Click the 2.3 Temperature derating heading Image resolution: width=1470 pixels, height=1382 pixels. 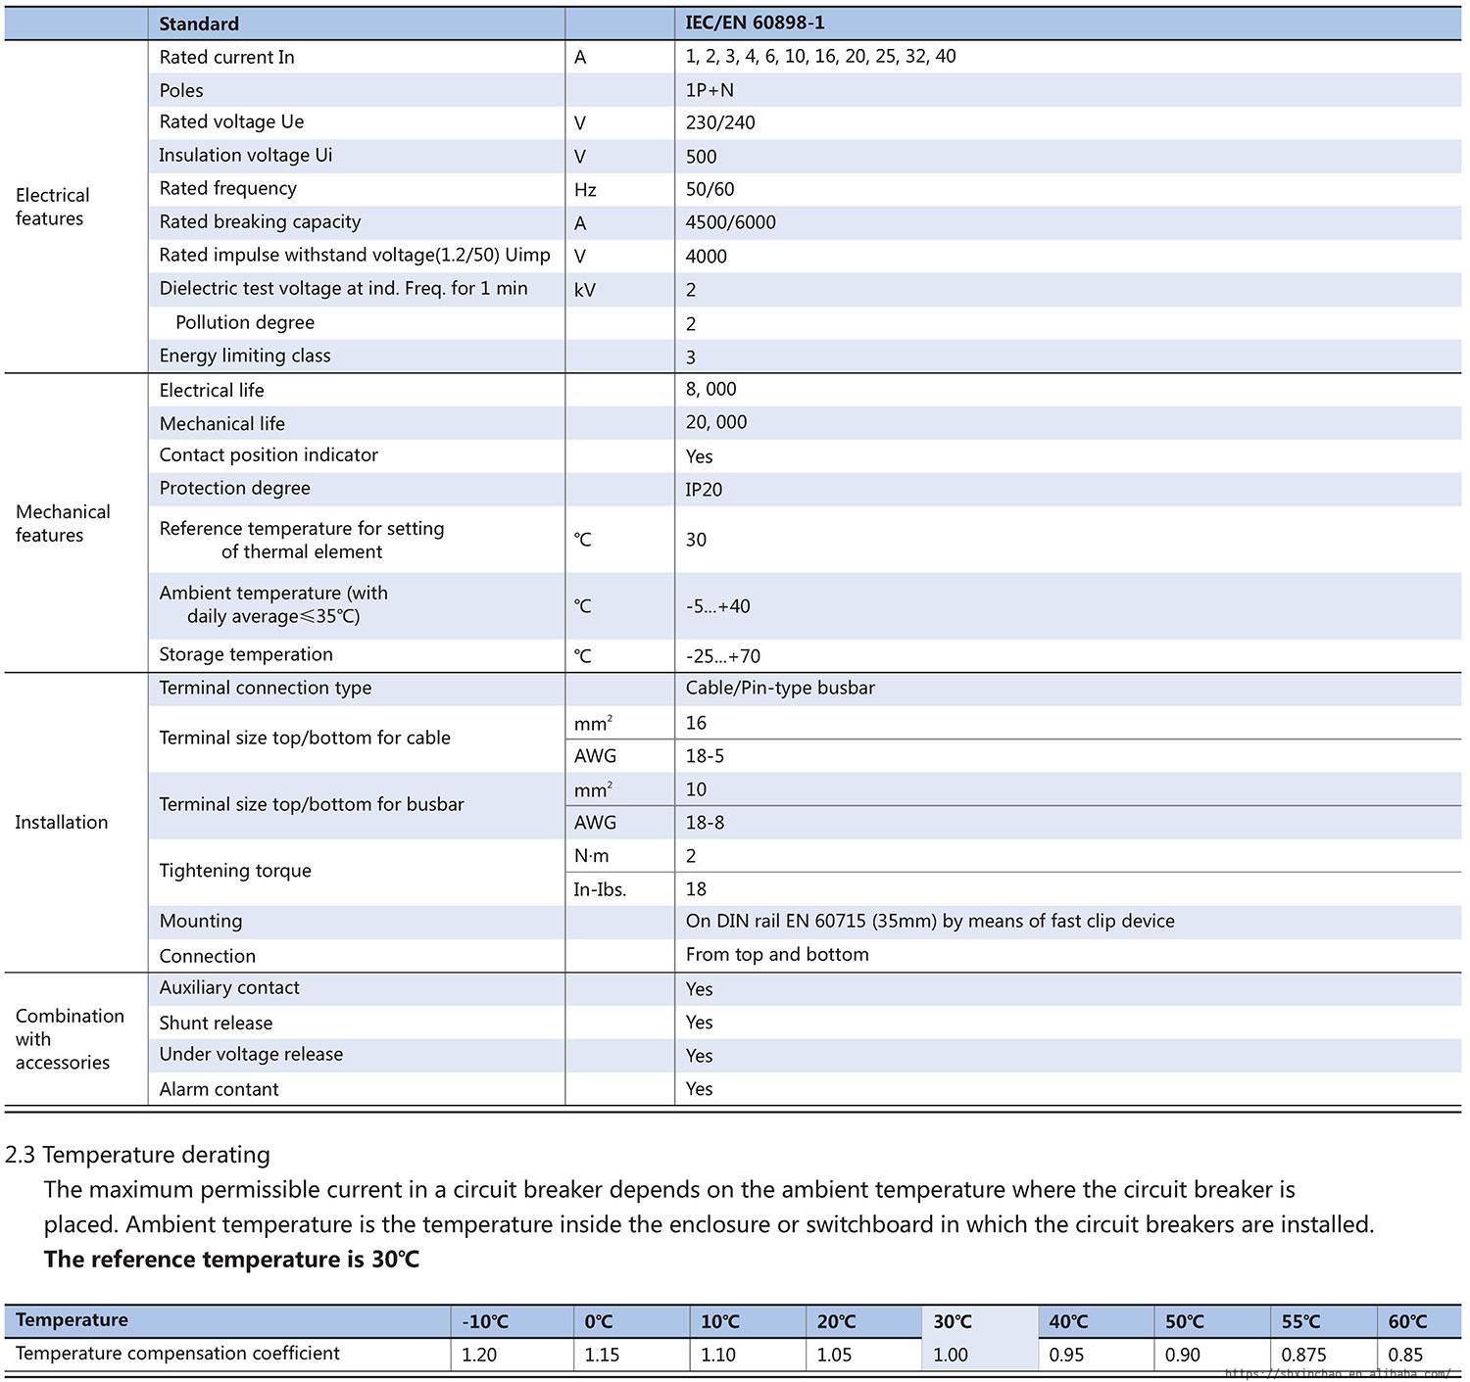(x=137, y=1155)
